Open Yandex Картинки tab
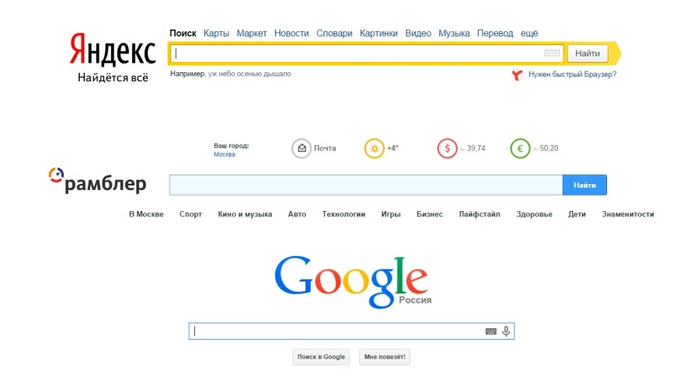Viewport: 684px width, 384px height. [379, 33]
